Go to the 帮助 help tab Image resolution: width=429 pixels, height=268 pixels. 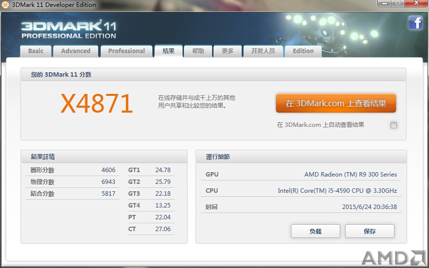click(198, 51)
